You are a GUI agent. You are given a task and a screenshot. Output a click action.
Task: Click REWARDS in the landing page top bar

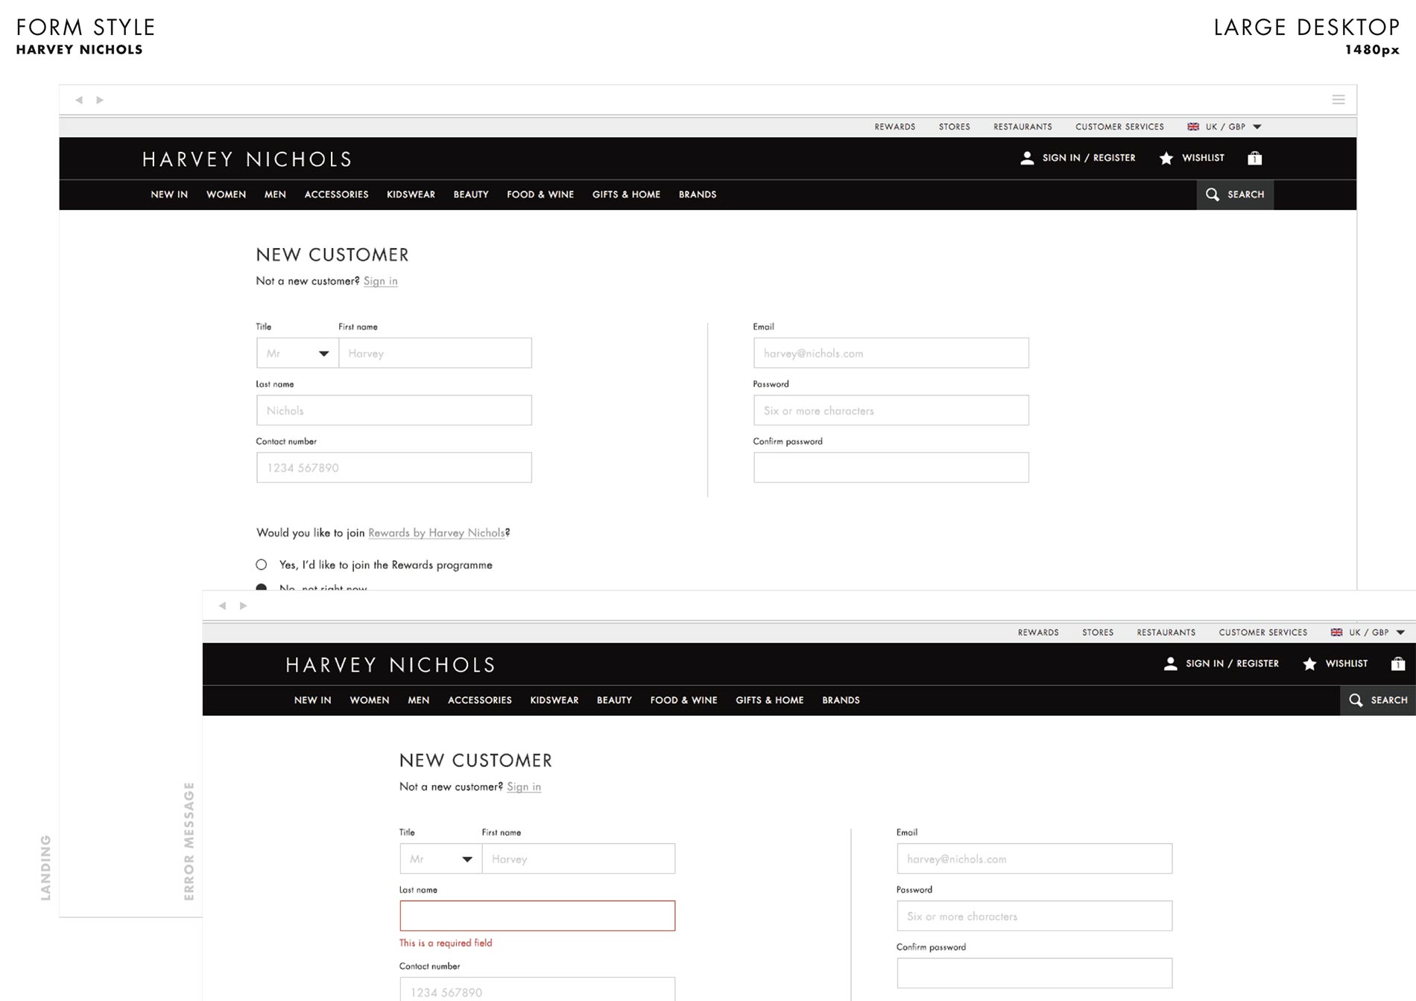[x=894, y=127]
